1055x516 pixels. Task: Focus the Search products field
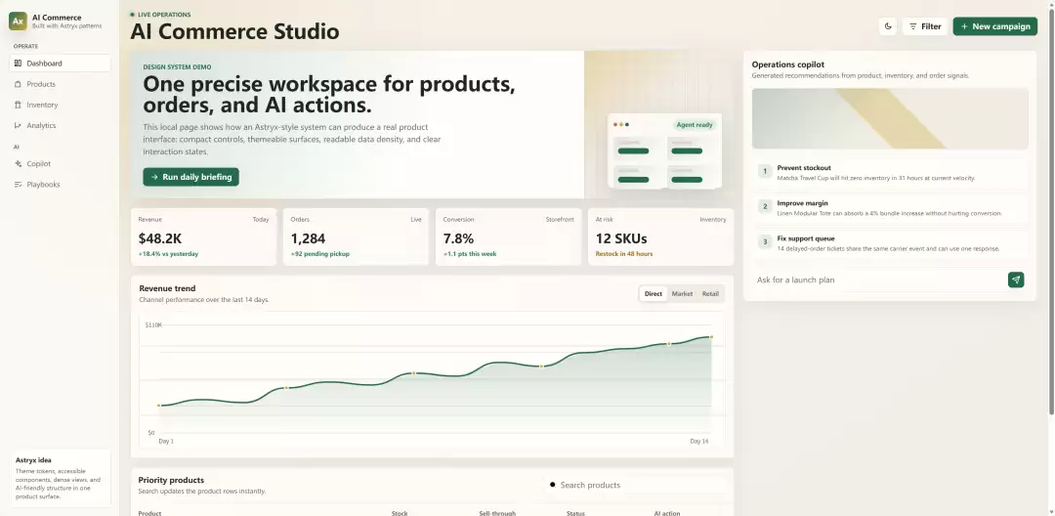click(636, 485)
